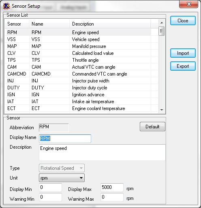201x208 pixels.
Task: Sort by the Sensor column header
Action: 17,24
